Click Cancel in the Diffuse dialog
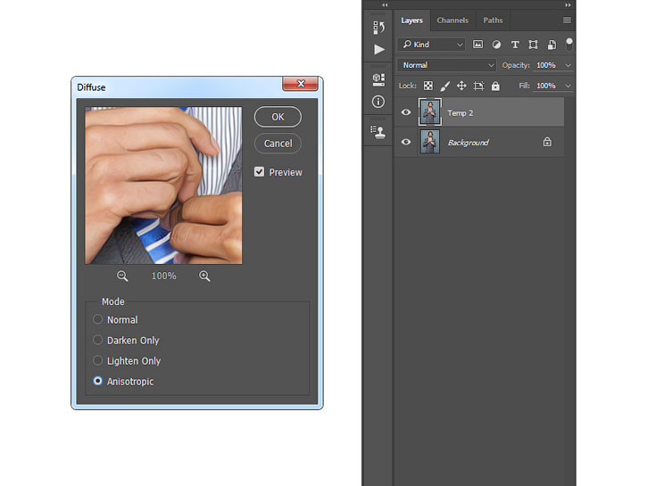 coord(278,144)
